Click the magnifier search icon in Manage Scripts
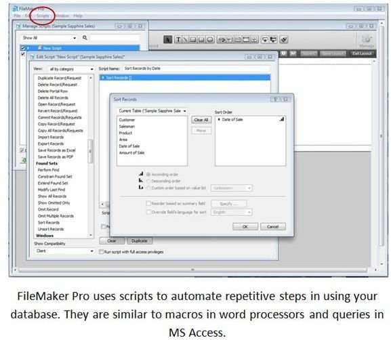This screenshot has height=340, width=391. click(x=85, y=38)
